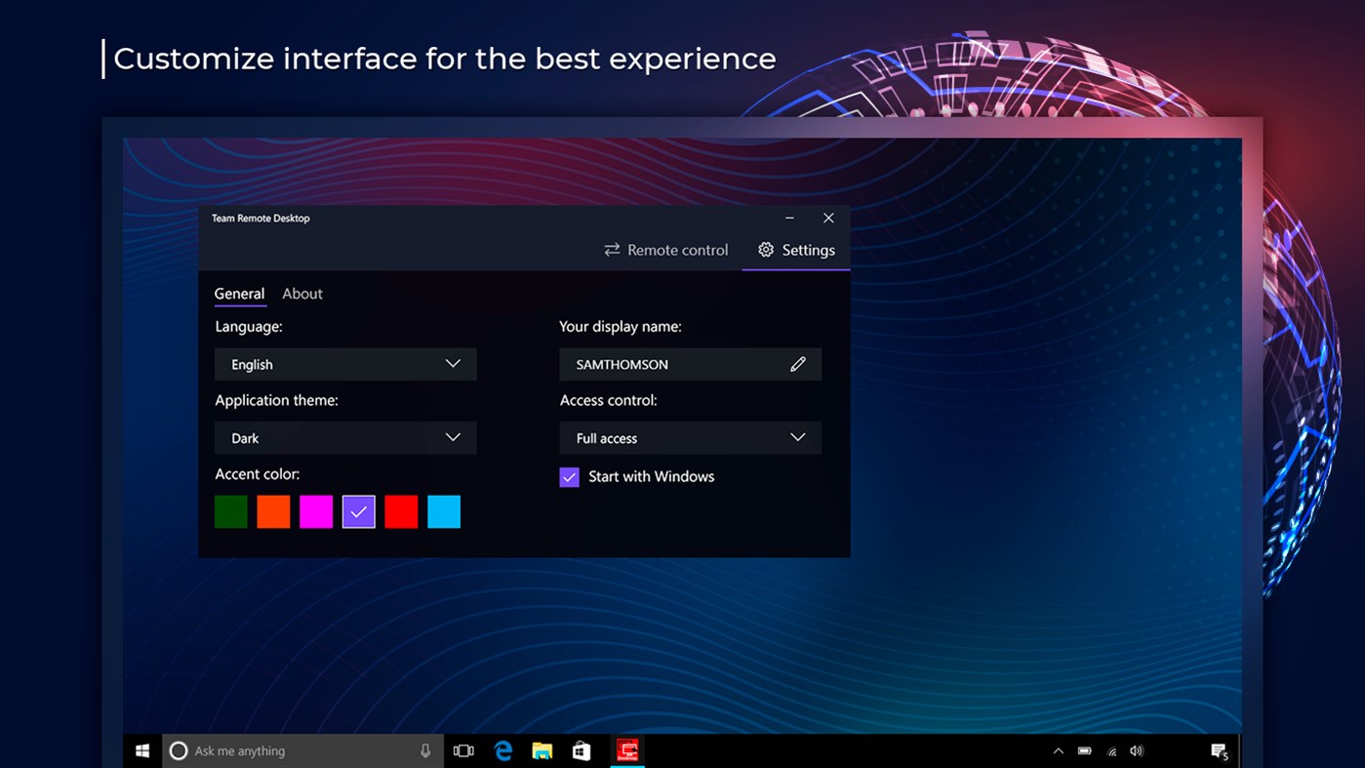
Task: Open the Microsoft Store from the taskbar
Action: click(582, 750)
